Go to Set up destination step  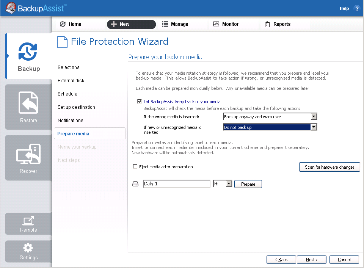tap(76, 107)
